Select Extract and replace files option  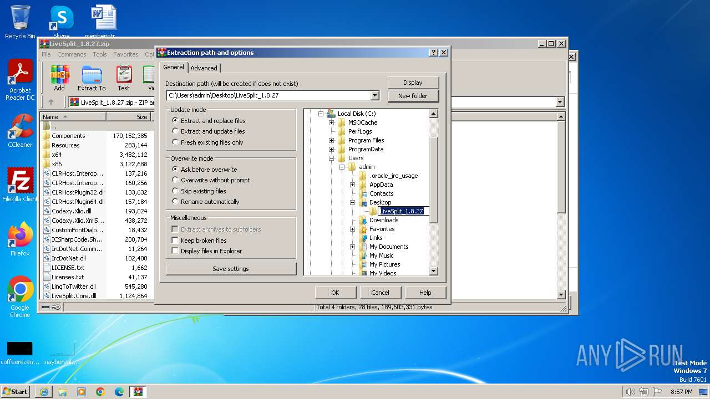(208, 121)
